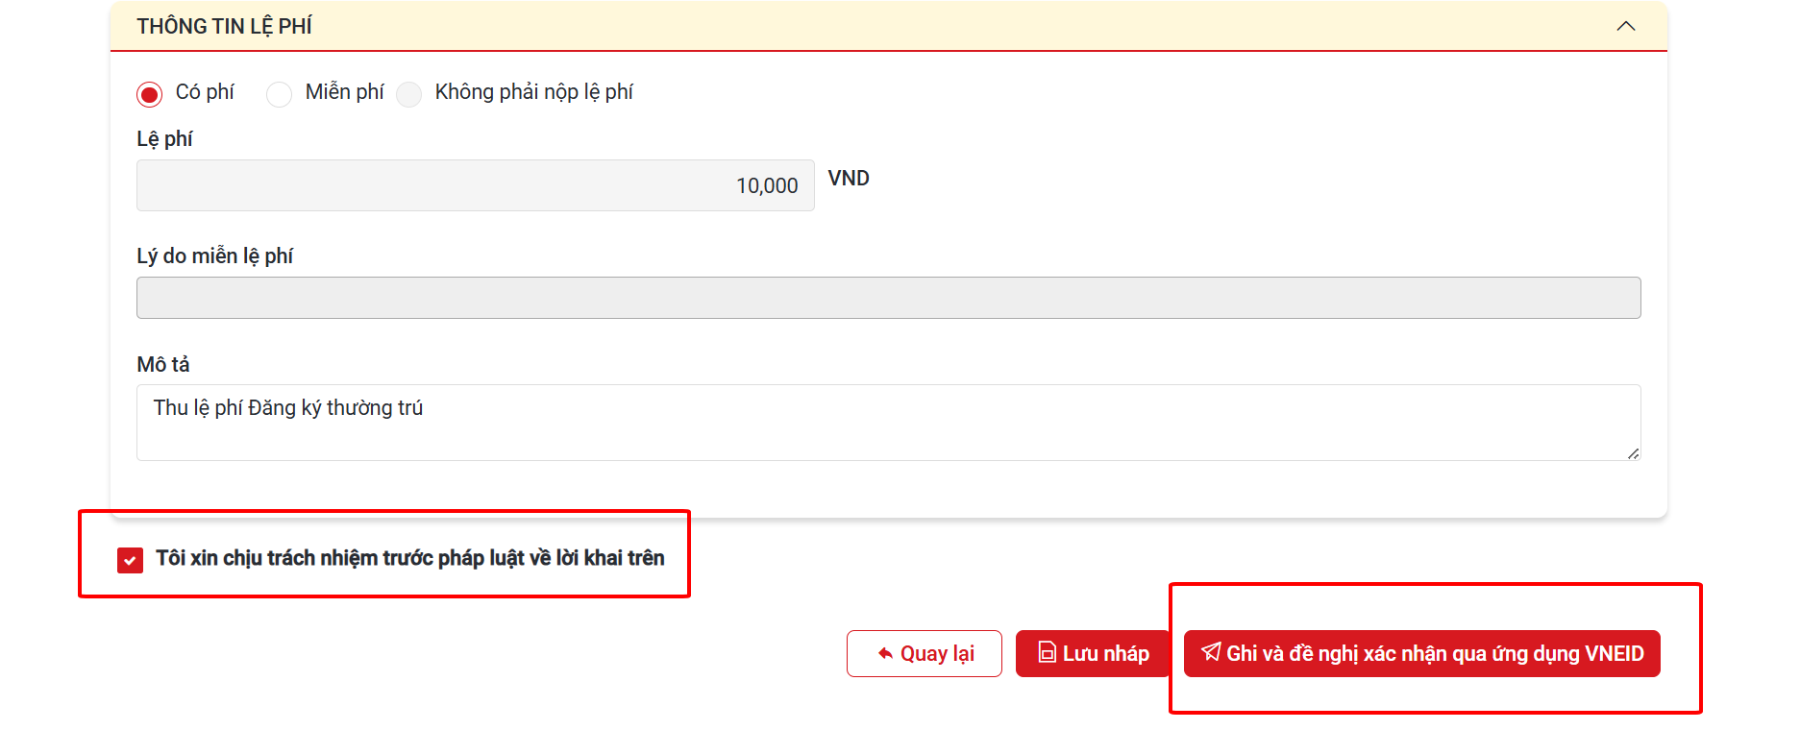The image size is (1800, 754).
Task: Click the floppy disk icon on Lưu nháp
Action: point(1047,653)
